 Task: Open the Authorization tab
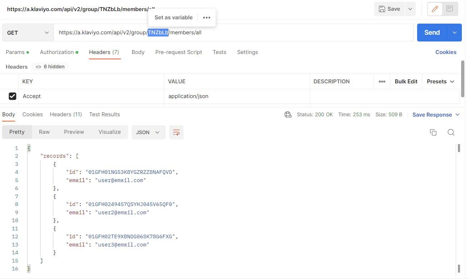[x=59, y=52]
